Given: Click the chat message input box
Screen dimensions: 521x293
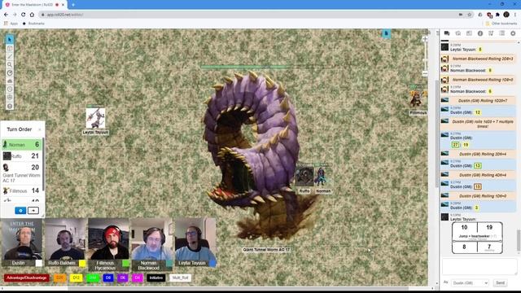Looking at the screenshot, I should pyautogui.click(x=479, y=266).
